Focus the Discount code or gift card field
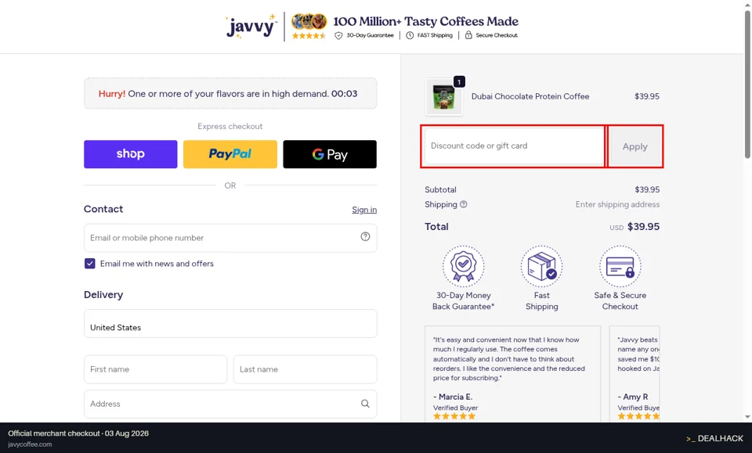The width and height of the screenshot is (752, 453). point(514,146)
